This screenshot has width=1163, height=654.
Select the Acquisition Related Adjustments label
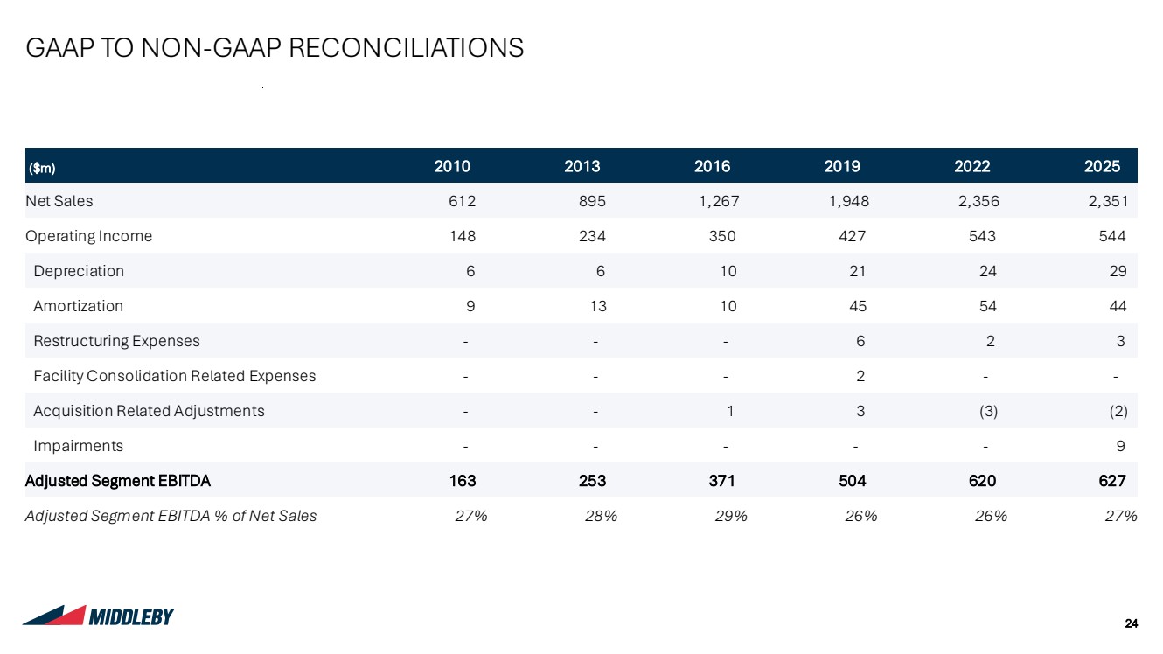click(x=149, y=411)
